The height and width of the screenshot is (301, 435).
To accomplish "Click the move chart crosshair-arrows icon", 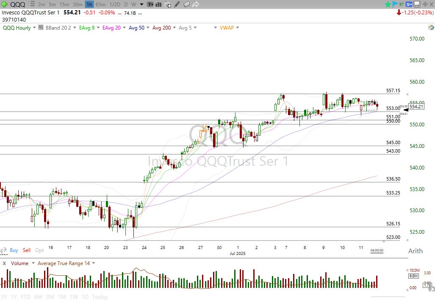I will coord(425,4).
